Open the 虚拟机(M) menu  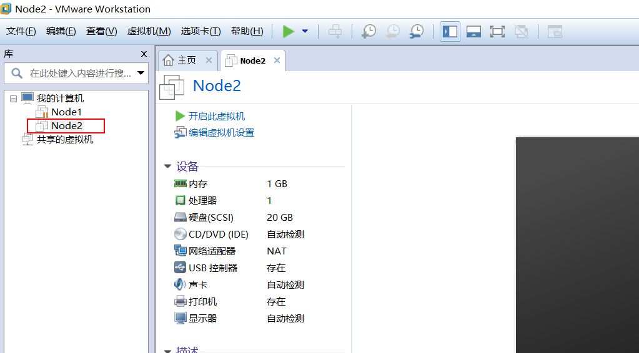[149, 31]
